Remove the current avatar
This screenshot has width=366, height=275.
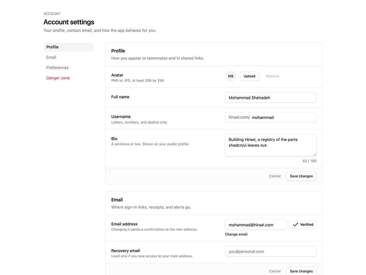[272, 76]
